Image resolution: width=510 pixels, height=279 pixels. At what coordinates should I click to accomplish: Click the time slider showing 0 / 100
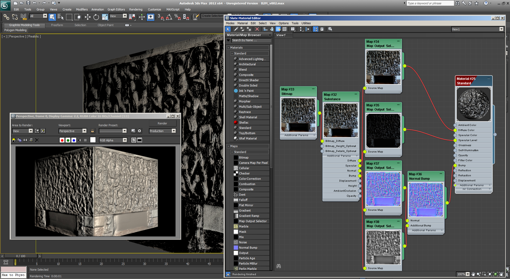[x=21, y=256]
